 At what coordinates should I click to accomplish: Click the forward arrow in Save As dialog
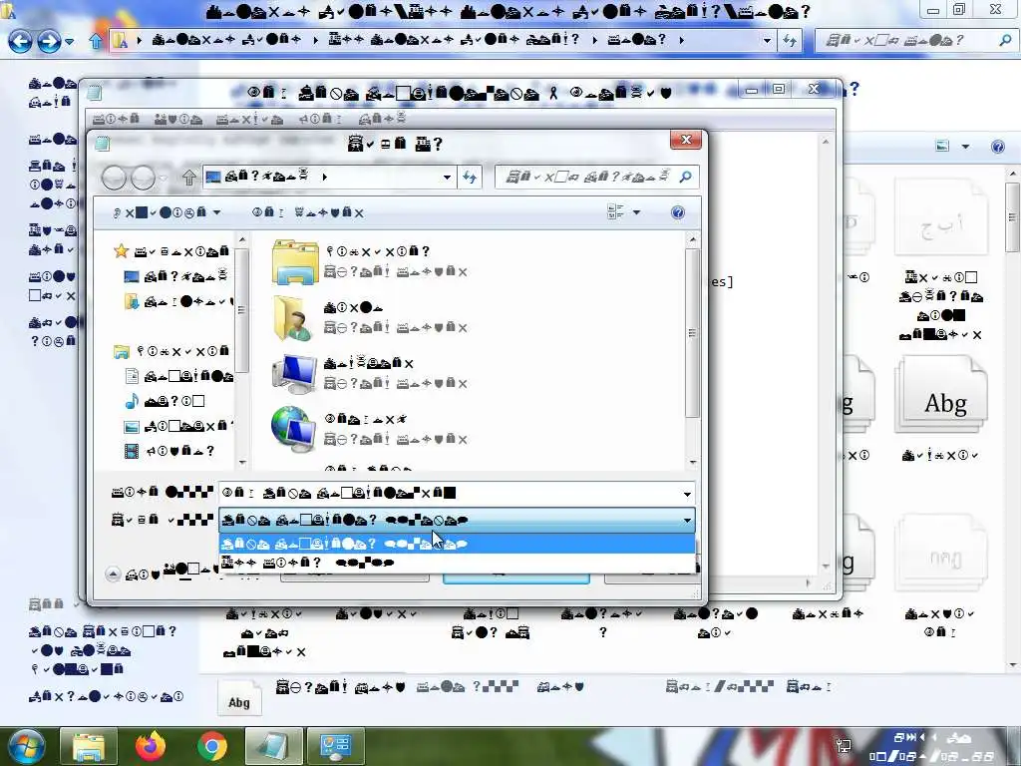pos(143,178)
